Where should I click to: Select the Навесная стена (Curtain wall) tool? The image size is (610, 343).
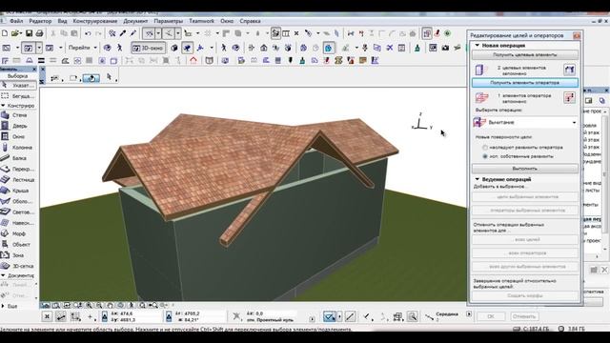tap(18, 223)
